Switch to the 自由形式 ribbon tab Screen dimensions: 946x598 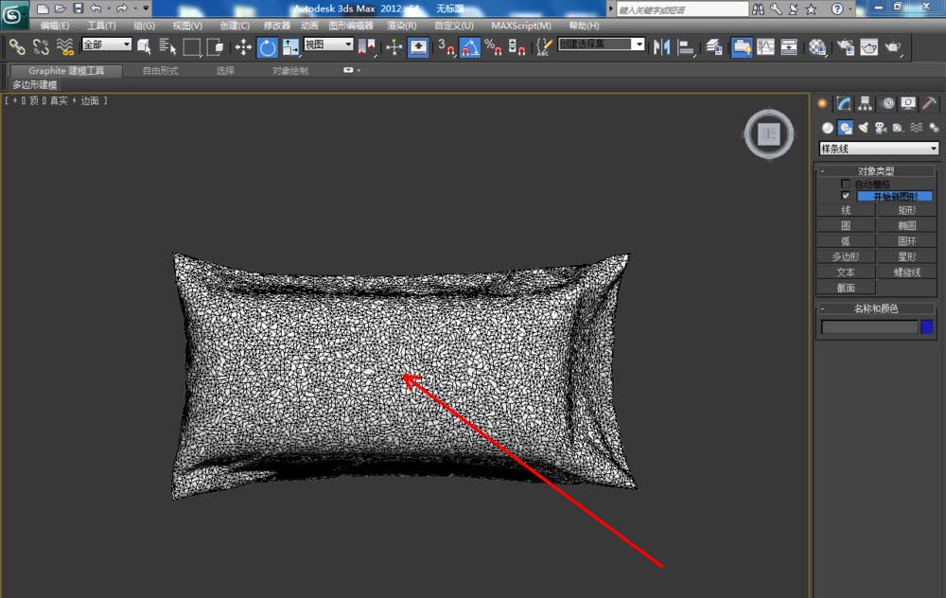(x=161, y=71)
